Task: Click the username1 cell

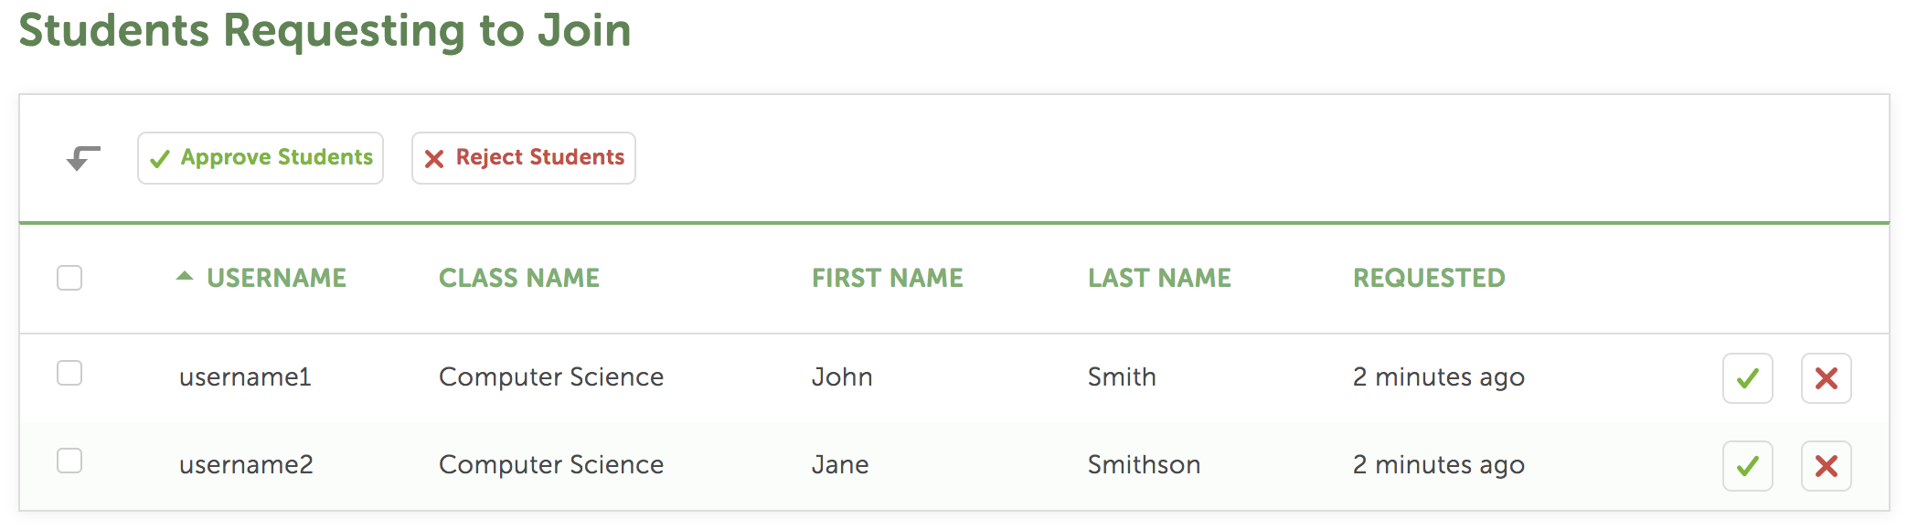Action: click(245, 376)
